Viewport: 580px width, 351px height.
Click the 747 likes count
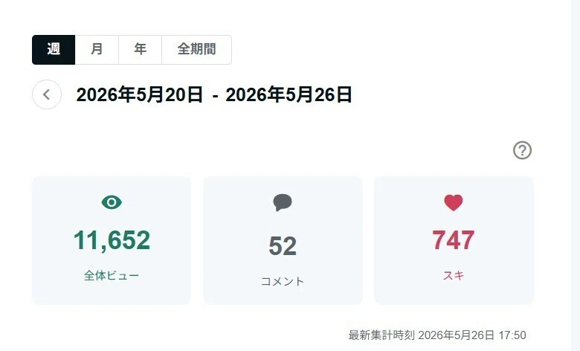(454, 240)
